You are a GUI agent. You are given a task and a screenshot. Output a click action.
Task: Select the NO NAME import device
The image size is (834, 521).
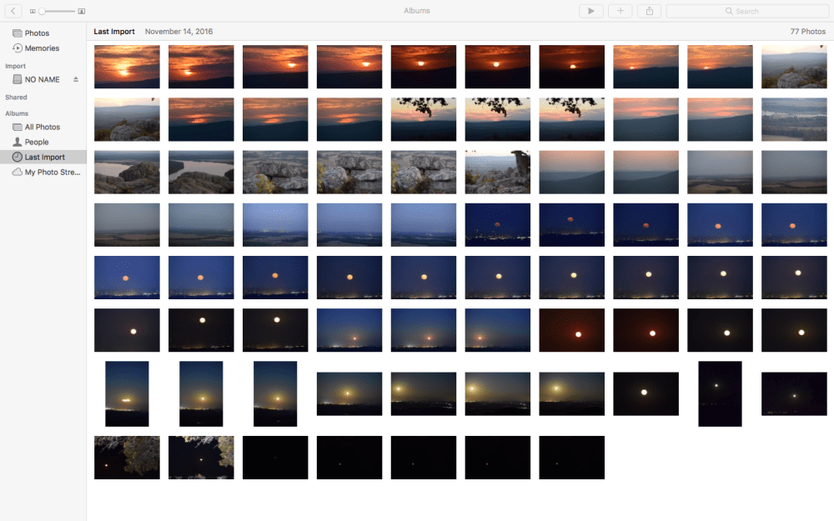[x=42, y=79]
